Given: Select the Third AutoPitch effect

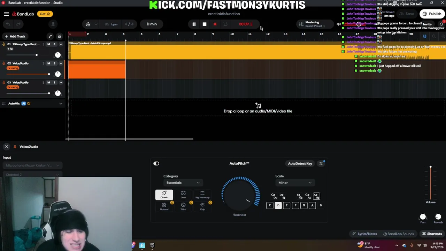Looking at the screenshot, I should pyautogui.click(x=183, y=206).
